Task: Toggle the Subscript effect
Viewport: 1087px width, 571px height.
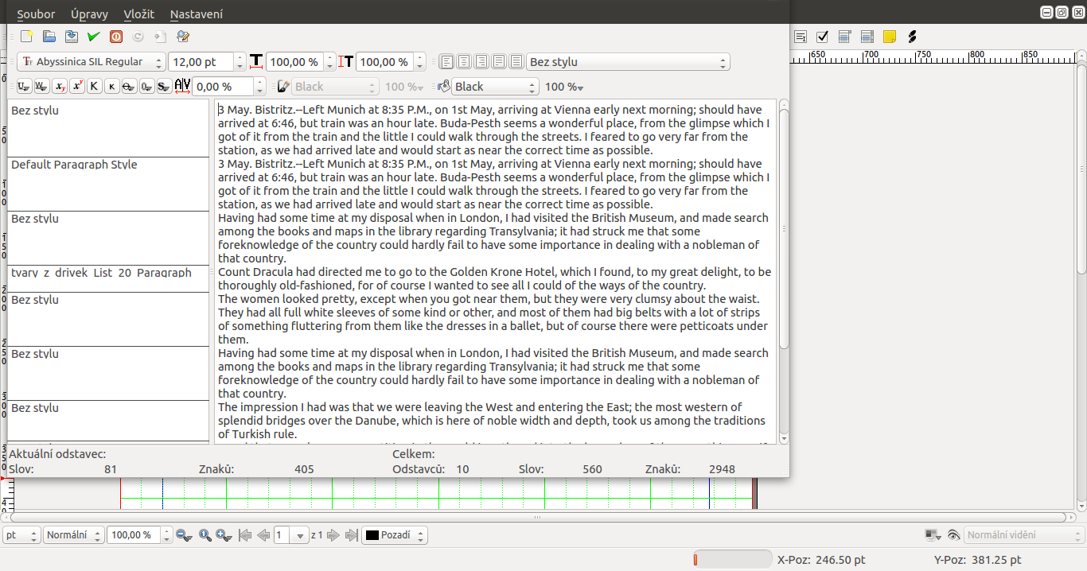Action: tap(59, 86)
